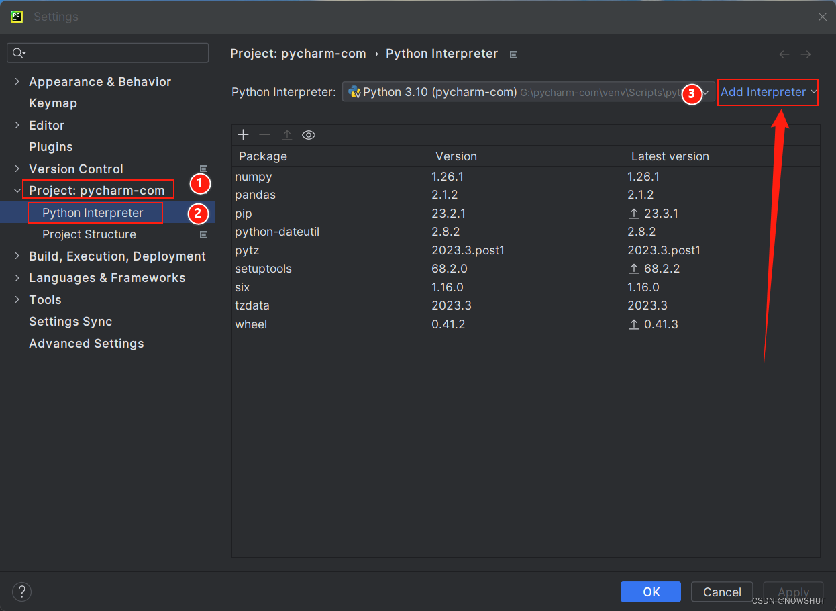The height and width of the screenshot is (611, 836).
Task: Click project-level icon beside Project Structure
Action: click(203, 234)
